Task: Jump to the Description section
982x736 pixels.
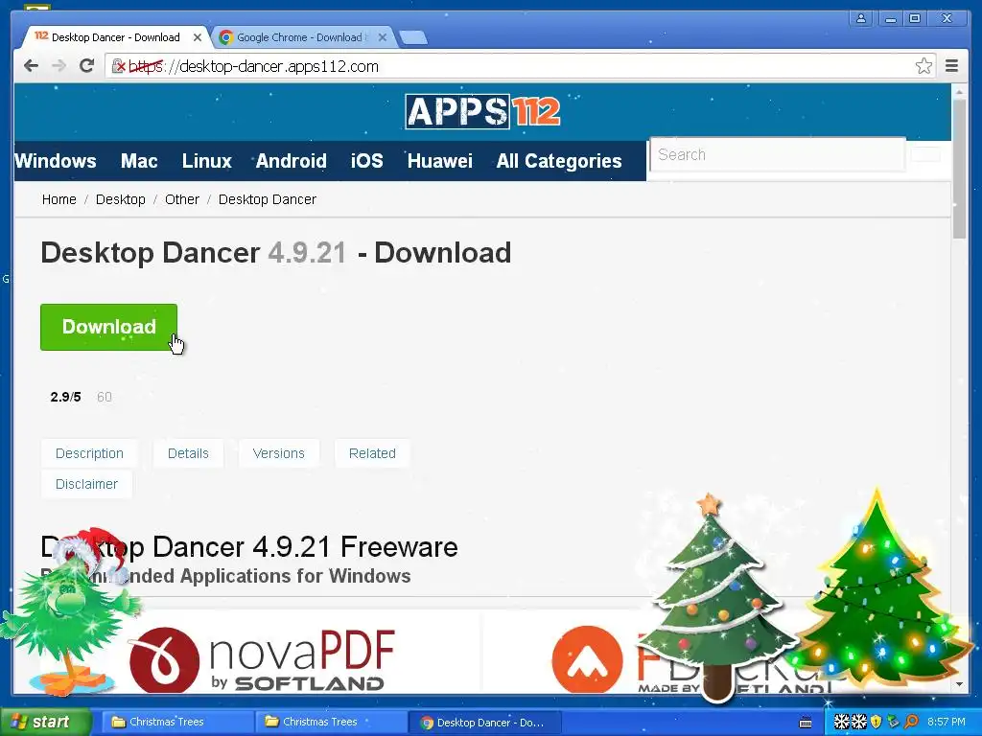Action: pos(89,453)
